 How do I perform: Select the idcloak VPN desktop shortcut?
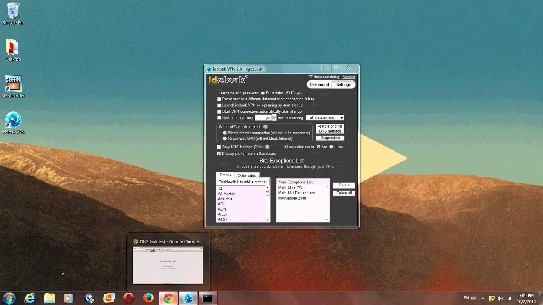tap(13, 123)
